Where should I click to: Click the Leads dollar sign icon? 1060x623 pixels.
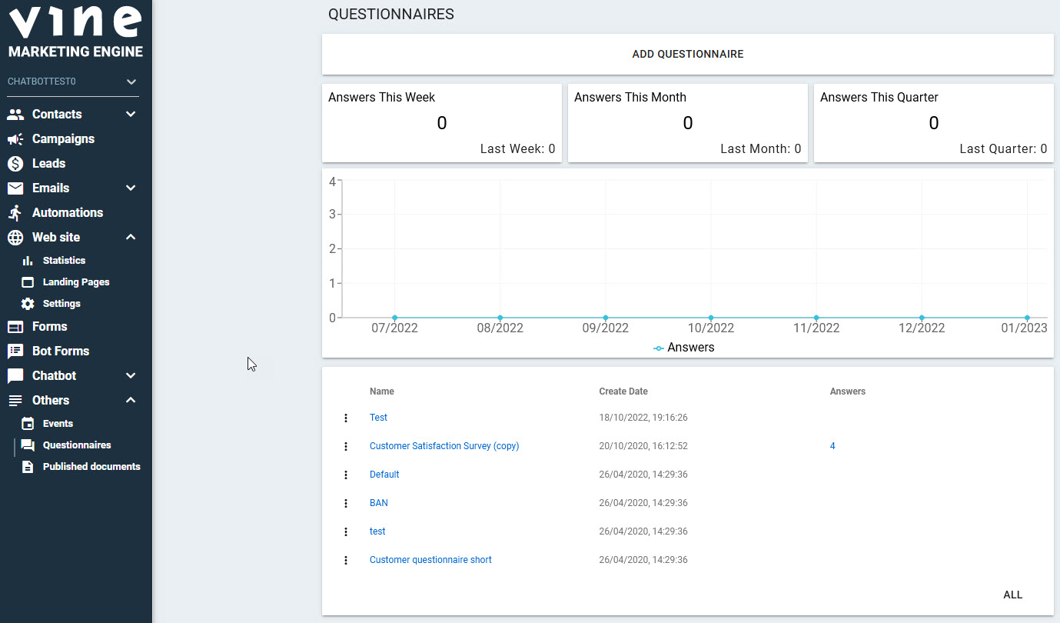click(15, 163)
